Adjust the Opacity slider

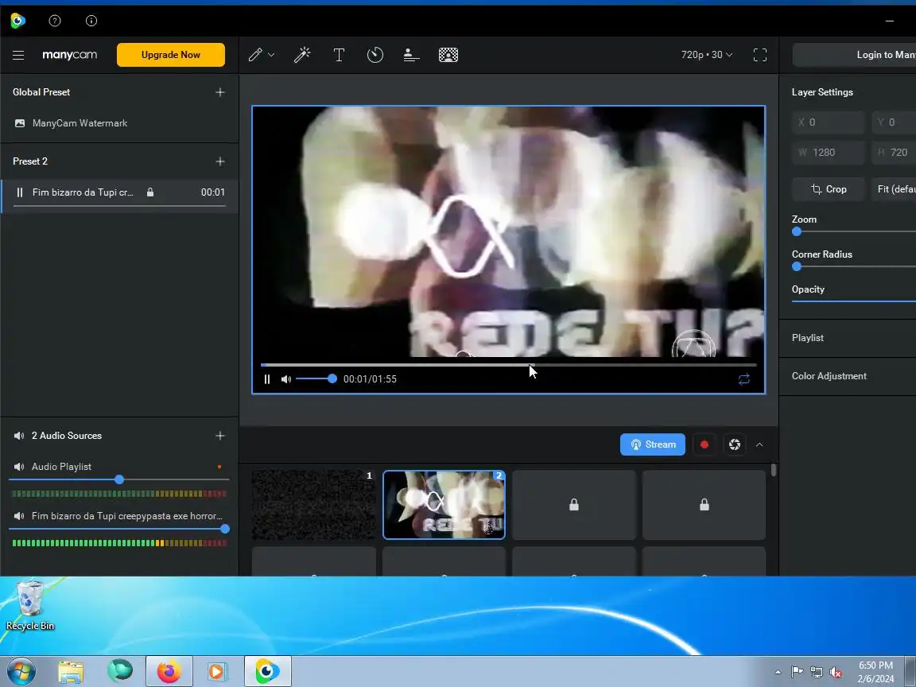pos(853,301)
